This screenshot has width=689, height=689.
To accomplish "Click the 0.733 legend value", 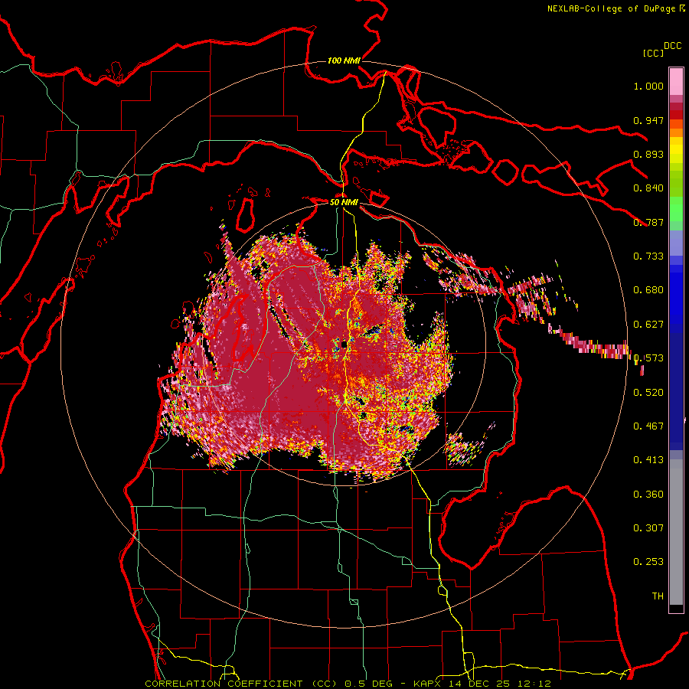I will [x=648, y=256].
